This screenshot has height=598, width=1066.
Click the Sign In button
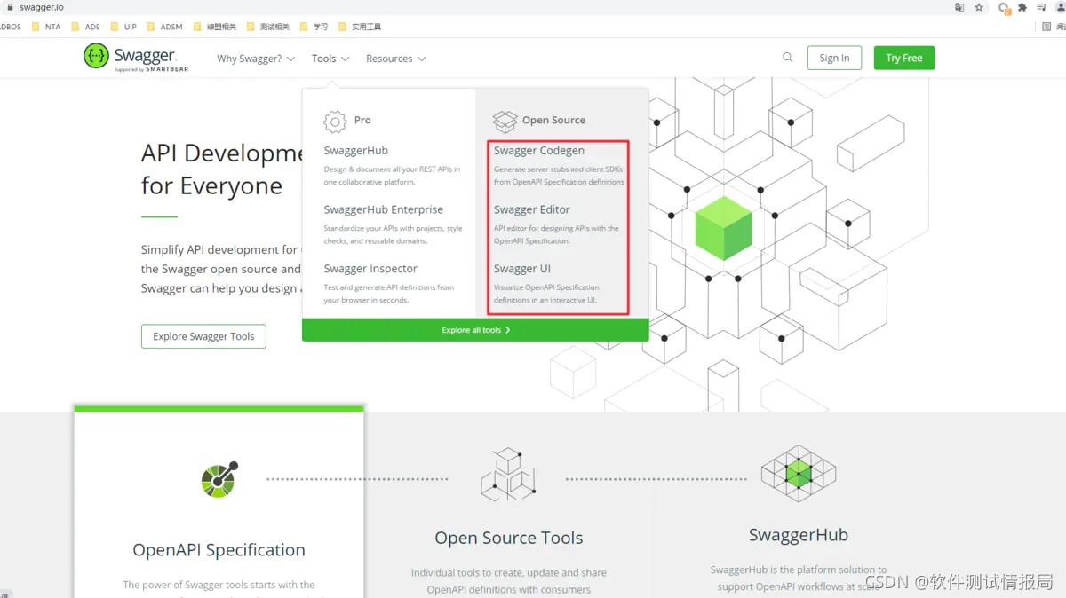(834, 58)
